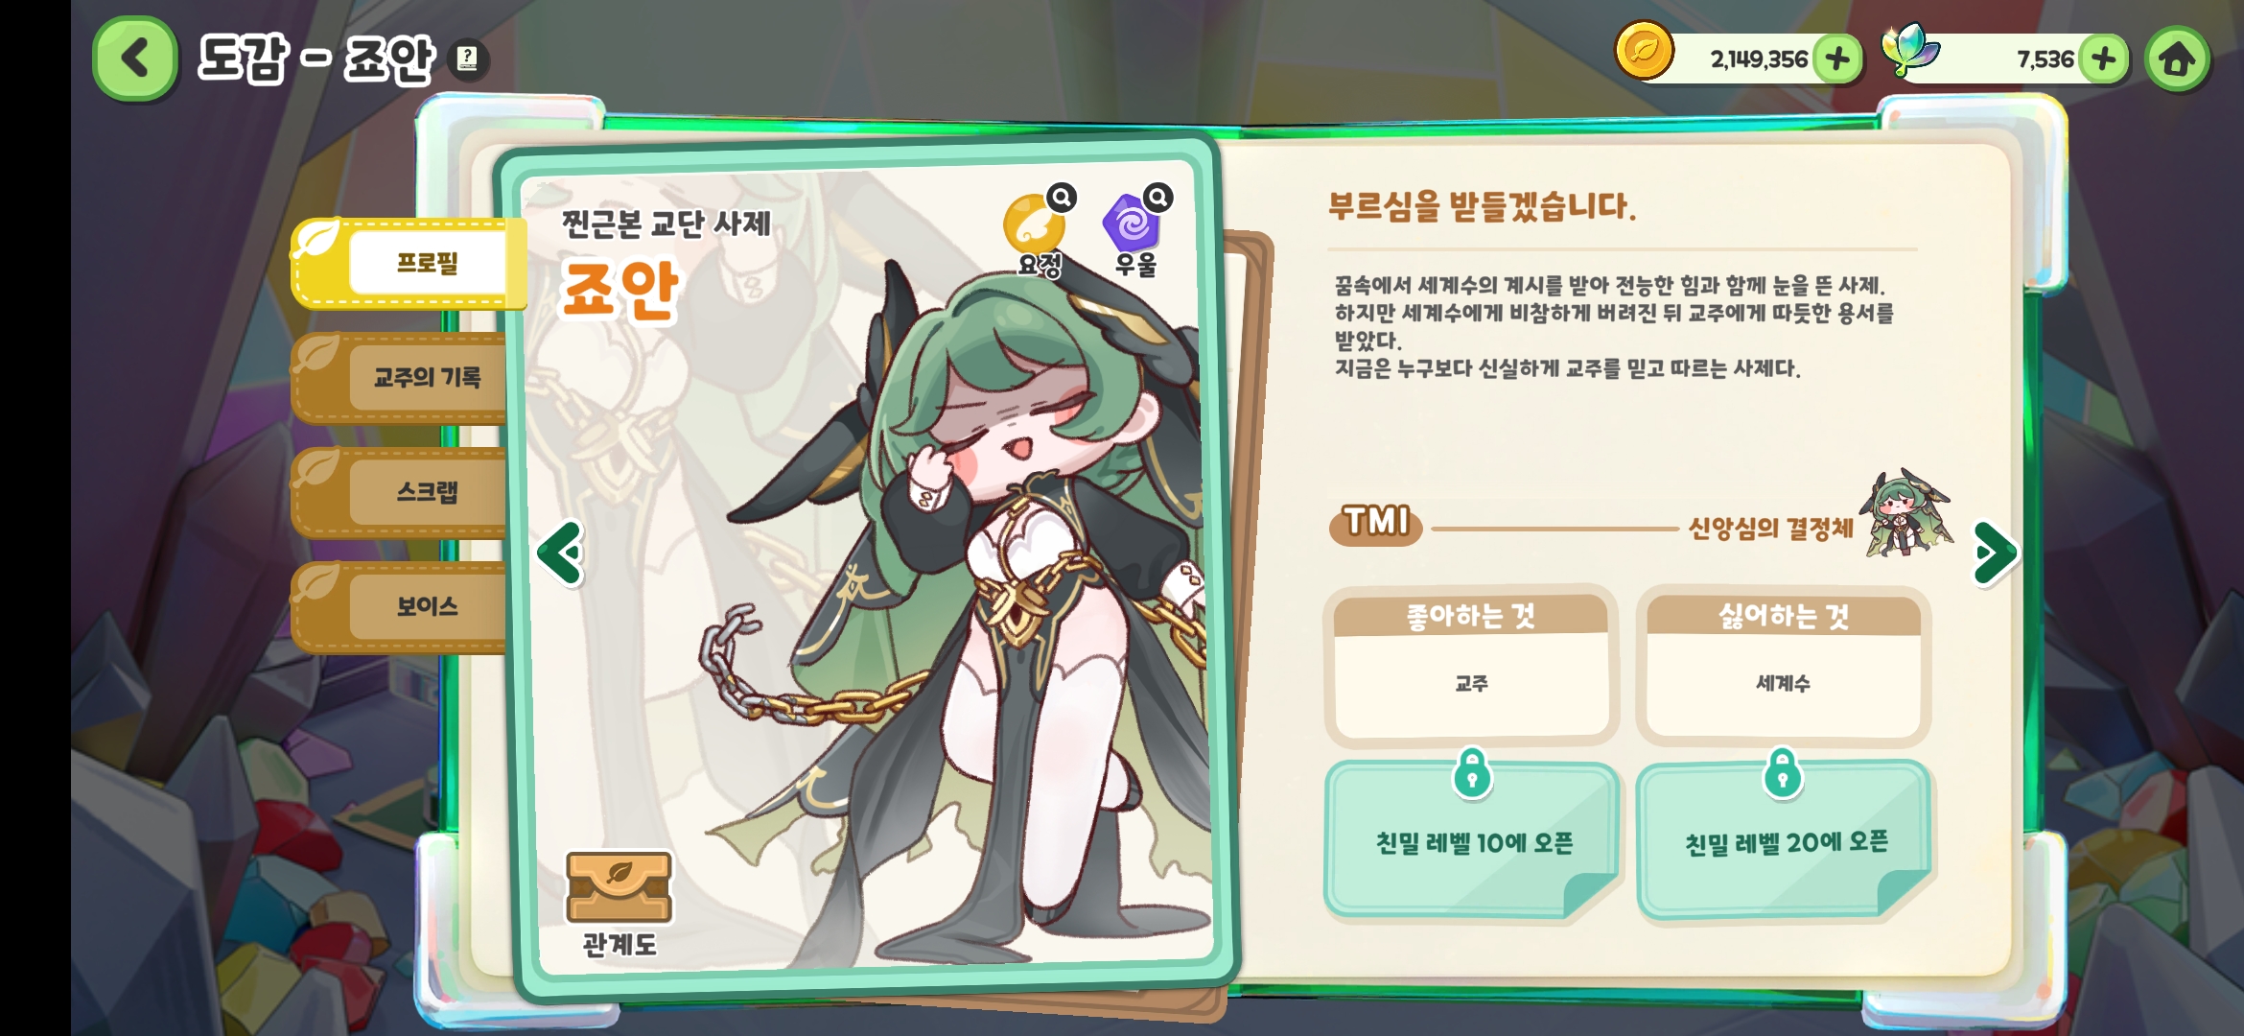Tap the 좋아하는 것 info card

[x=1471, y=666]
